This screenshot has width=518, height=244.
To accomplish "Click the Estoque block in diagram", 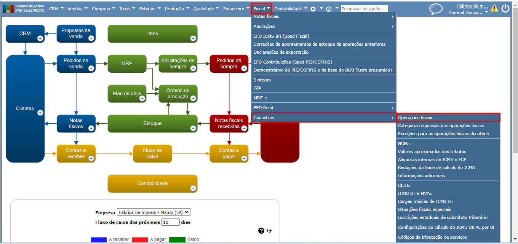I will [152, 123].
